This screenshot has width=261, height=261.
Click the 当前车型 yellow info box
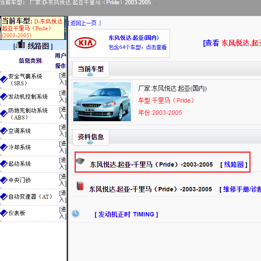tap(33, 28)
